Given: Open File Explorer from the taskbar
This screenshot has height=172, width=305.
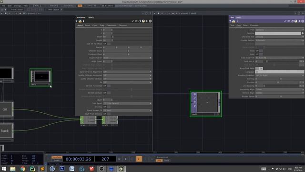Looking at the screenshot, I should coord(13,169).
